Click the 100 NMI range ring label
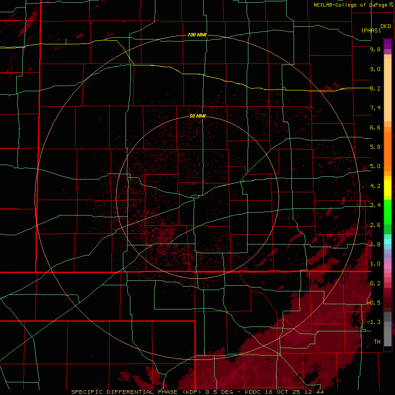395x395 pixels. tap(197, 35)
